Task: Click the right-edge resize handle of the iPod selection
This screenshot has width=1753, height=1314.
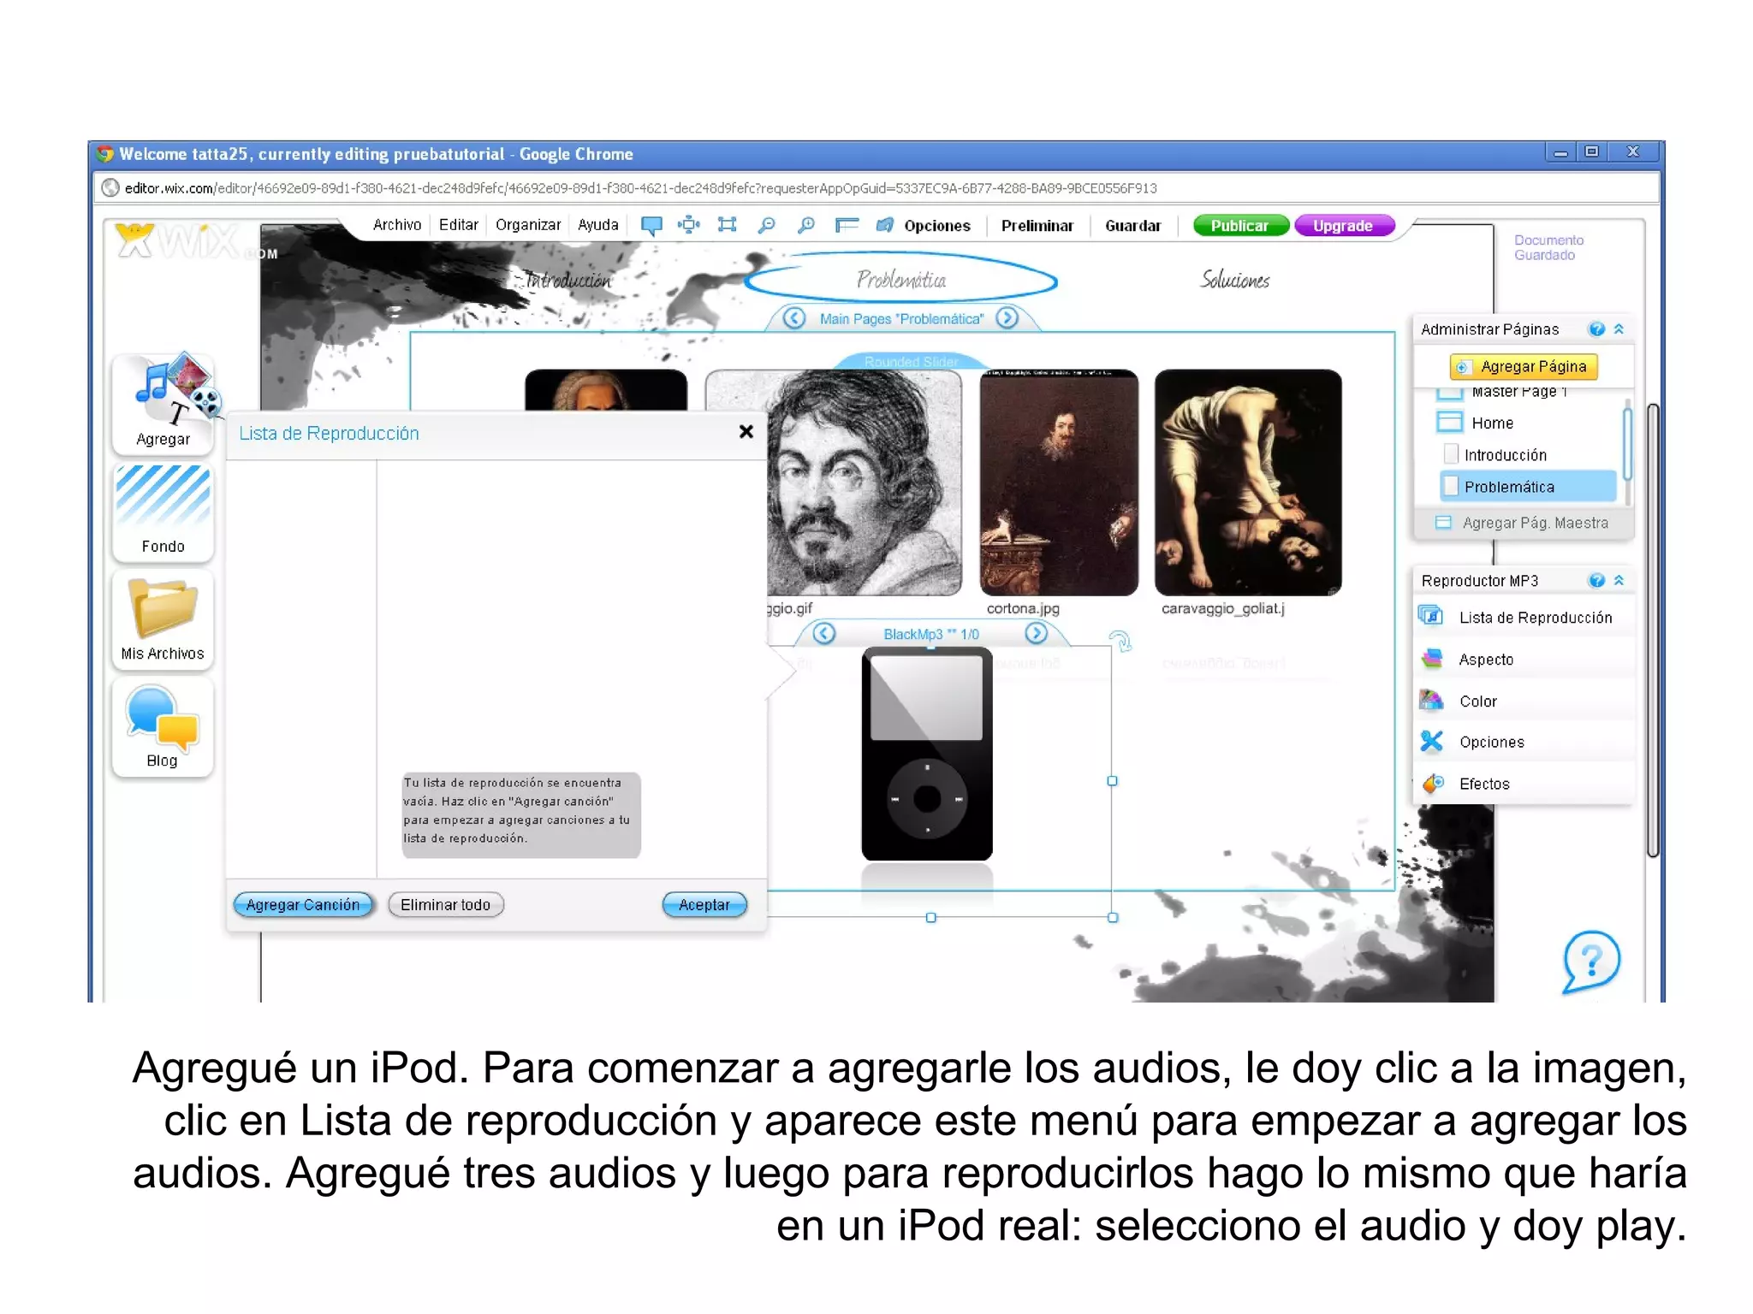Action: [x=1112, y=781]
